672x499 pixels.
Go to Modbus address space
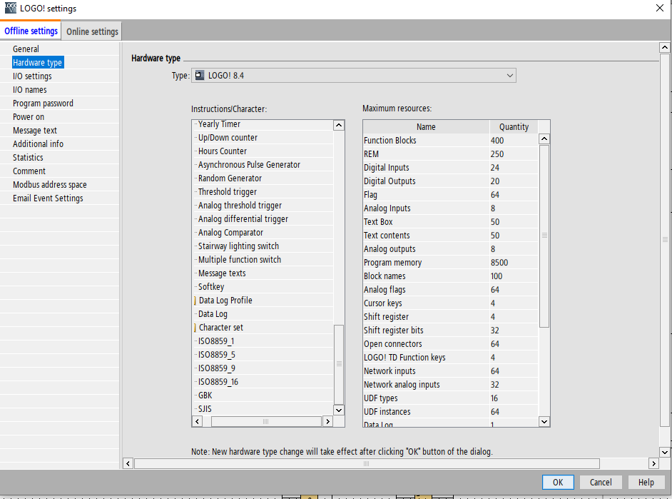coord(49,185)
